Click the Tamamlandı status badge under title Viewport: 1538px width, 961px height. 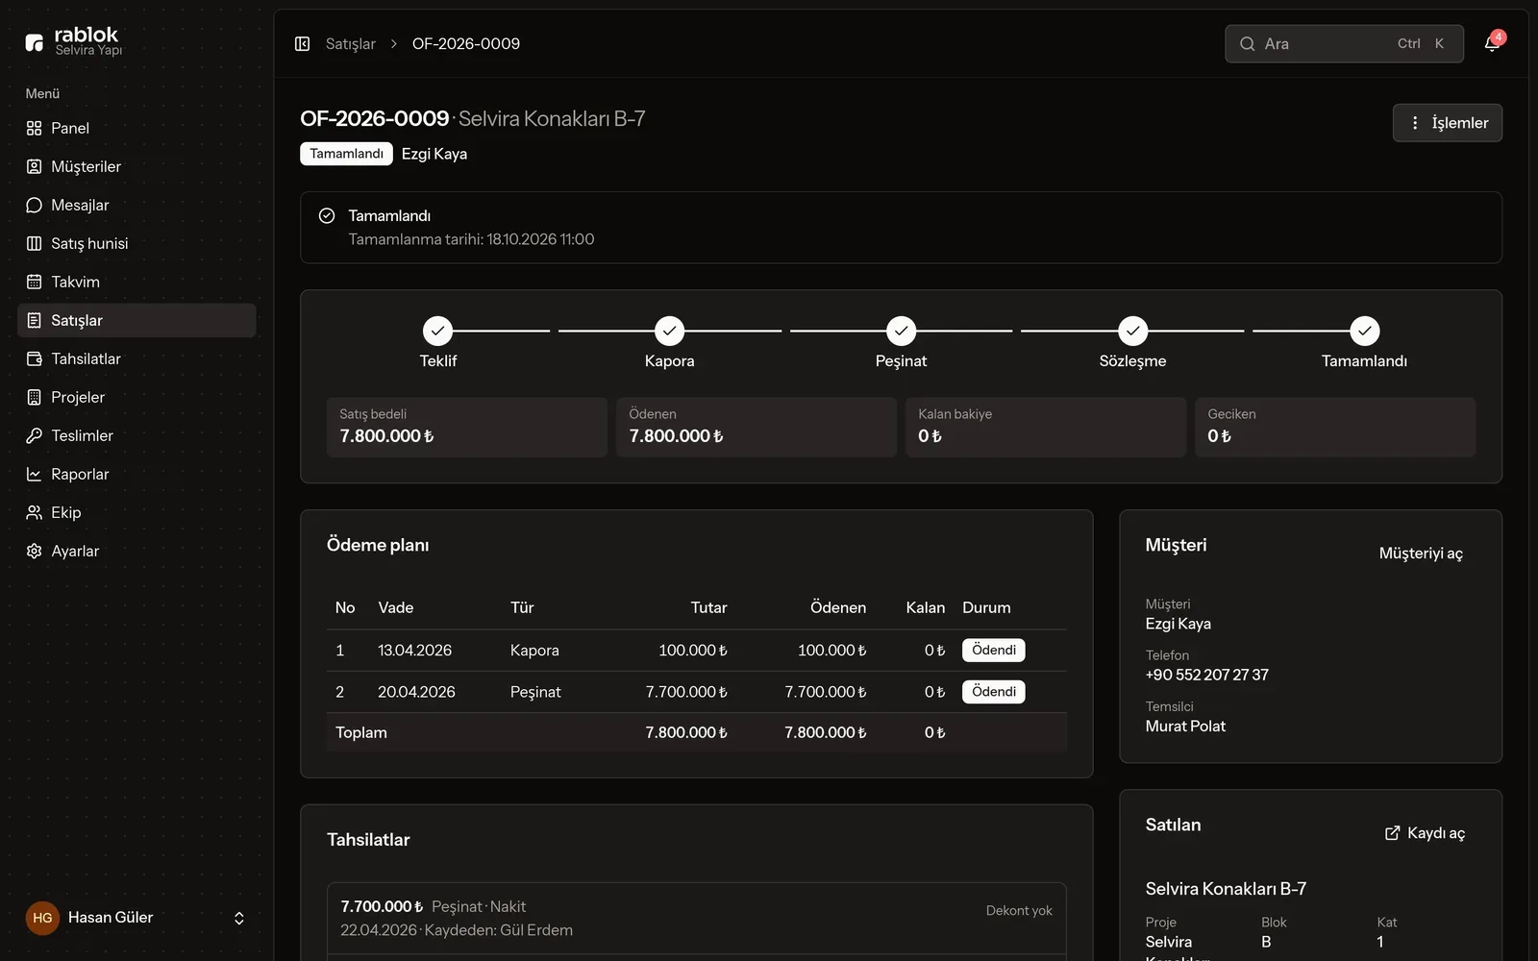346,154
